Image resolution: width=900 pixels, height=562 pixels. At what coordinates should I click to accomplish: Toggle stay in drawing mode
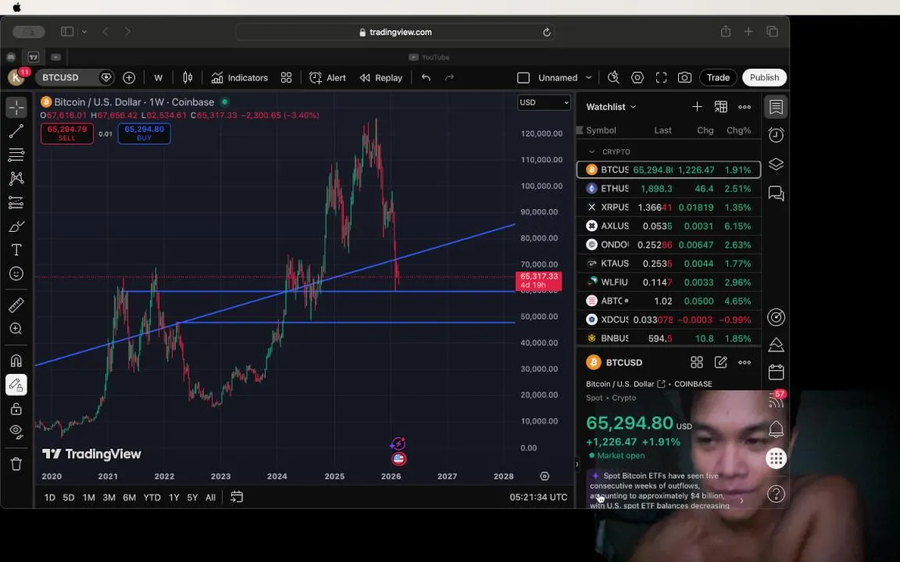(16, 385)
